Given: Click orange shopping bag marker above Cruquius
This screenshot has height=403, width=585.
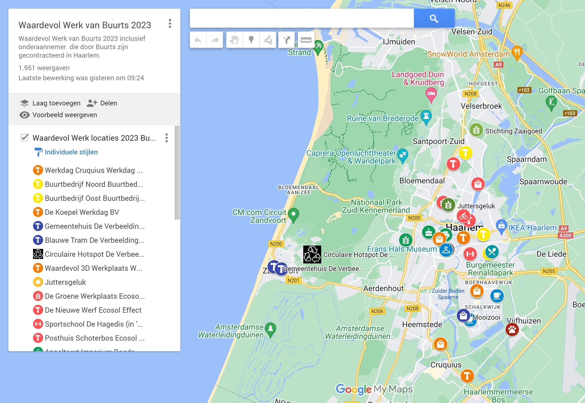Looking at the screenshot, I should click(440, 344).
